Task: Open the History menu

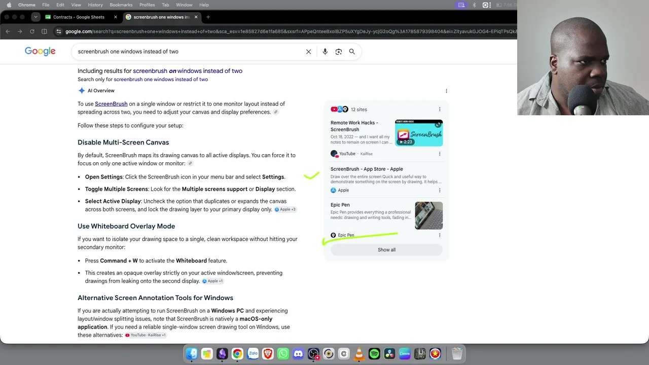Action: (95, 5)
